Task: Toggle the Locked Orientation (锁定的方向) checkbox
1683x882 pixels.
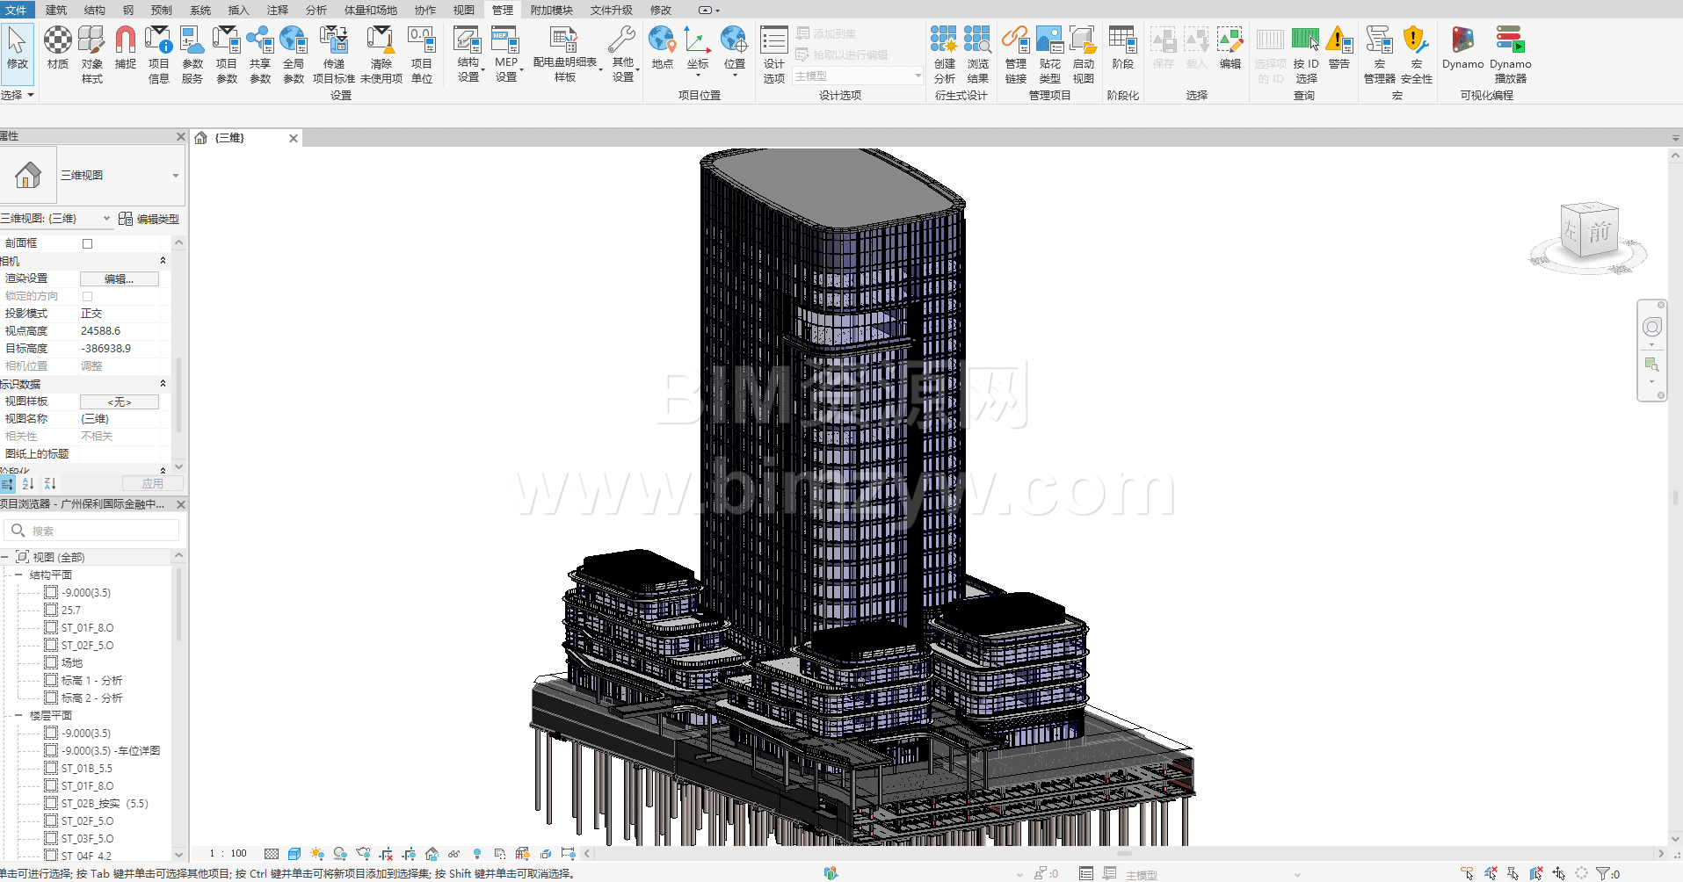Action: 87,296
